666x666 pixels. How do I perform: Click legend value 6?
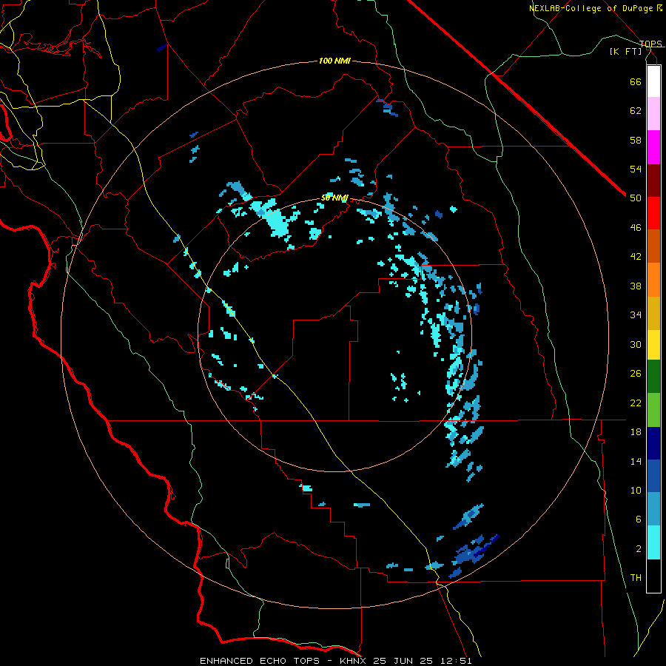(638, 519)
